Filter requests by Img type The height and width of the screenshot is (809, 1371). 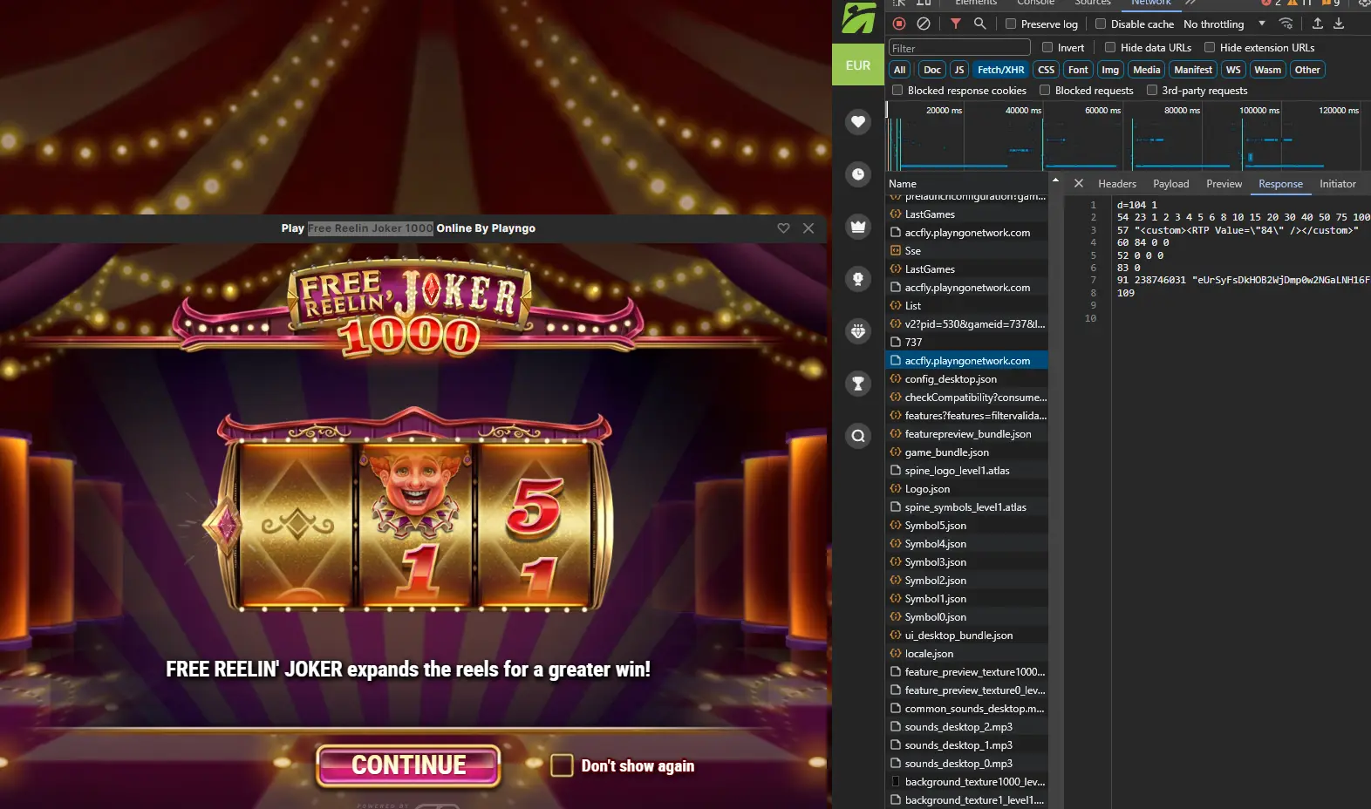(x=1109, y=70)
